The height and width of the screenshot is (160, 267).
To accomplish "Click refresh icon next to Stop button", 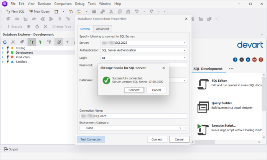I will pos(37,26).
